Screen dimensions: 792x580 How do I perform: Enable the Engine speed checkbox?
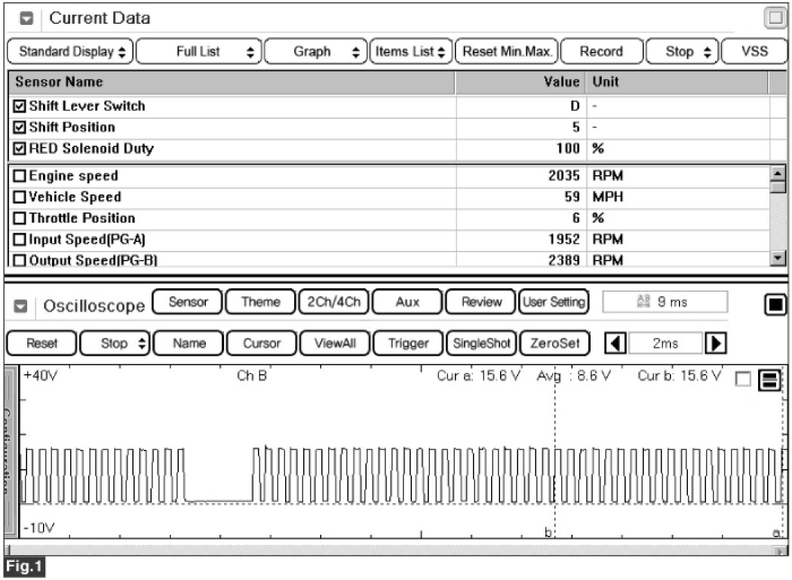click(20, 176)
